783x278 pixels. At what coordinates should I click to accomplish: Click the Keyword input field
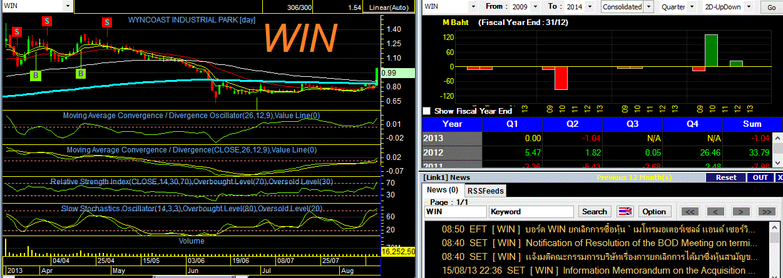531,211
